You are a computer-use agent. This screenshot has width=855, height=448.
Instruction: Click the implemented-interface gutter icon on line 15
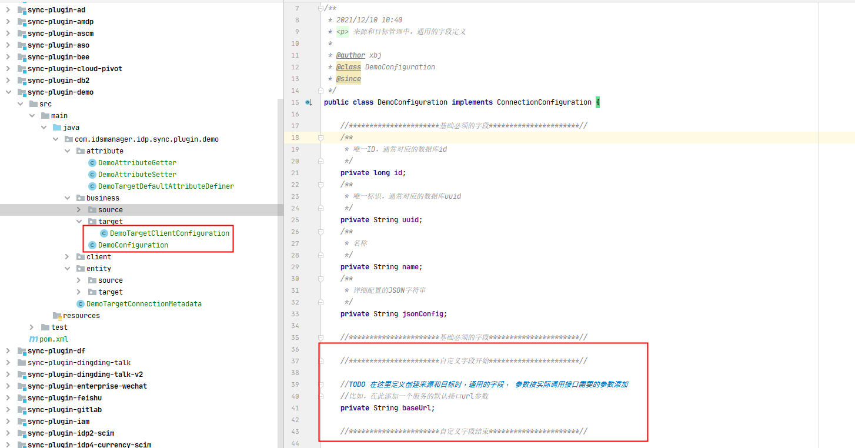[x=309, y=103]
